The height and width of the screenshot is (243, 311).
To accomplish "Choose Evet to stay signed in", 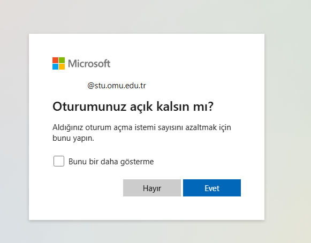I will (212, 188).
